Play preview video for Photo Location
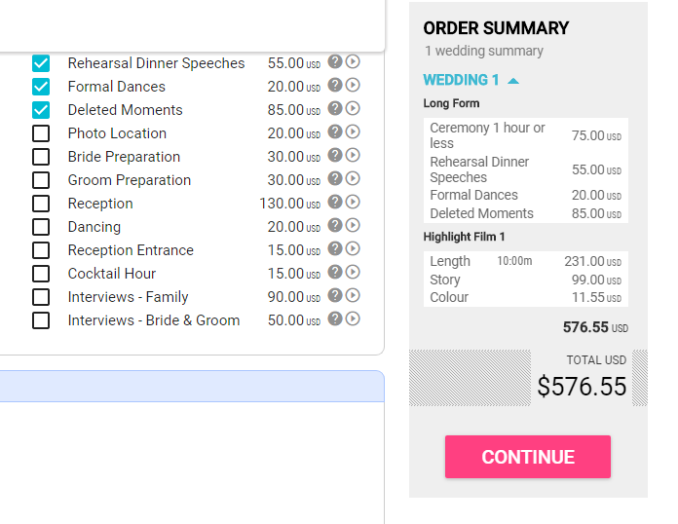Image resolution: width=678 pixels, height=524 pixels. point(353,131)
